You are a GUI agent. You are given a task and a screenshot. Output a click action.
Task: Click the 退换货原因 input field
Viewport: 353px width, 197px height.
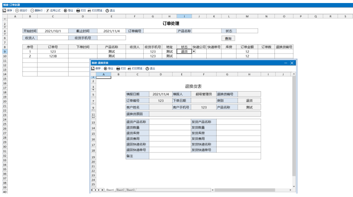pos(205,114)
